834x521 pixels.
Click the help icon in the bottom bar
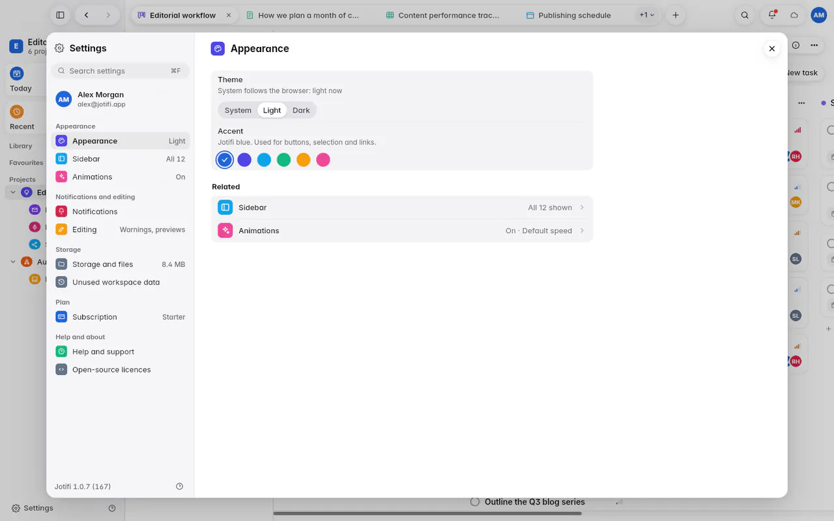pyautogui.click(x=112, y=508)
